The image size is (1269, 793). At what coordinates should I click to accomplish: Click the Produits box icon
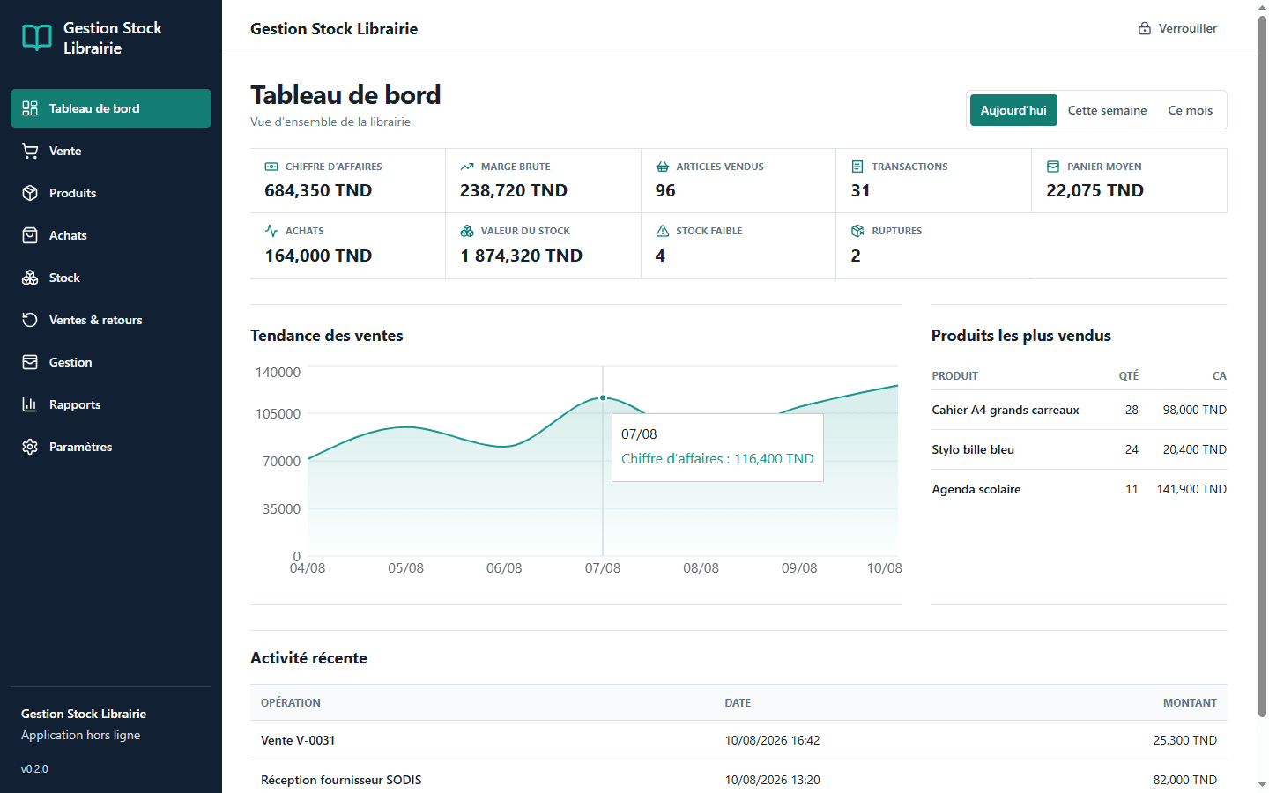[x=30, y=193]
